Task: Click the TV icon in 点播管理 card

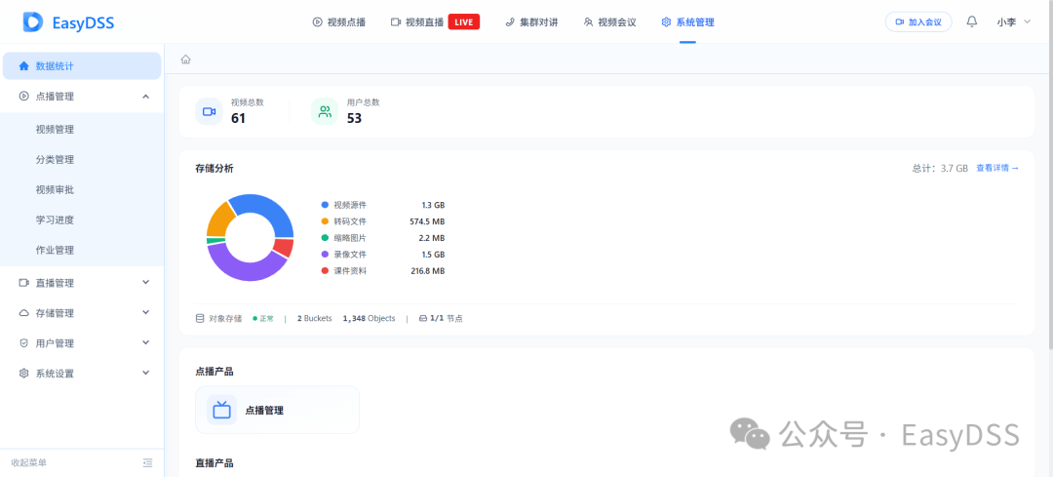Action: coord(221,410)
